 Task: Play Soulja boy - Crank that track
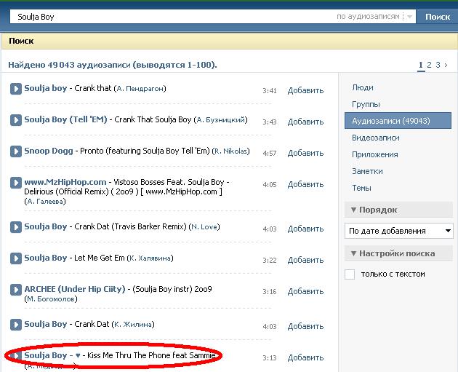16,89
